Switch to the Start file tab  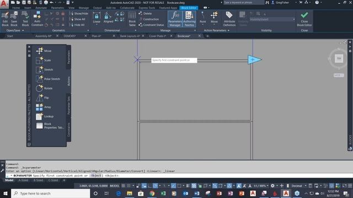click(10, 36)
